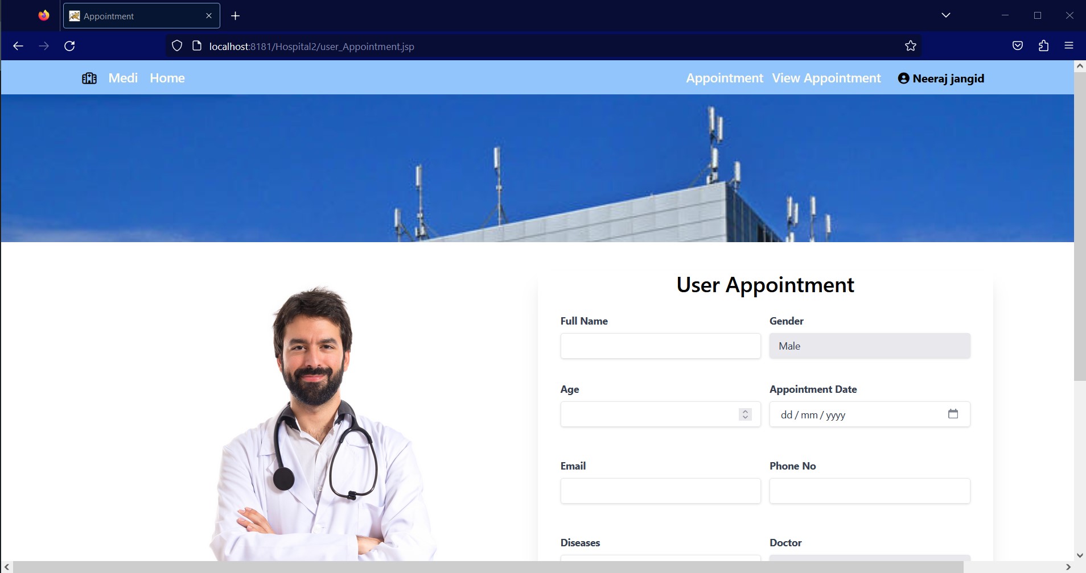Open the Gender dropdown showing Male
The height and width of the screenshot is (573, 1086).
tap(869, 345)
